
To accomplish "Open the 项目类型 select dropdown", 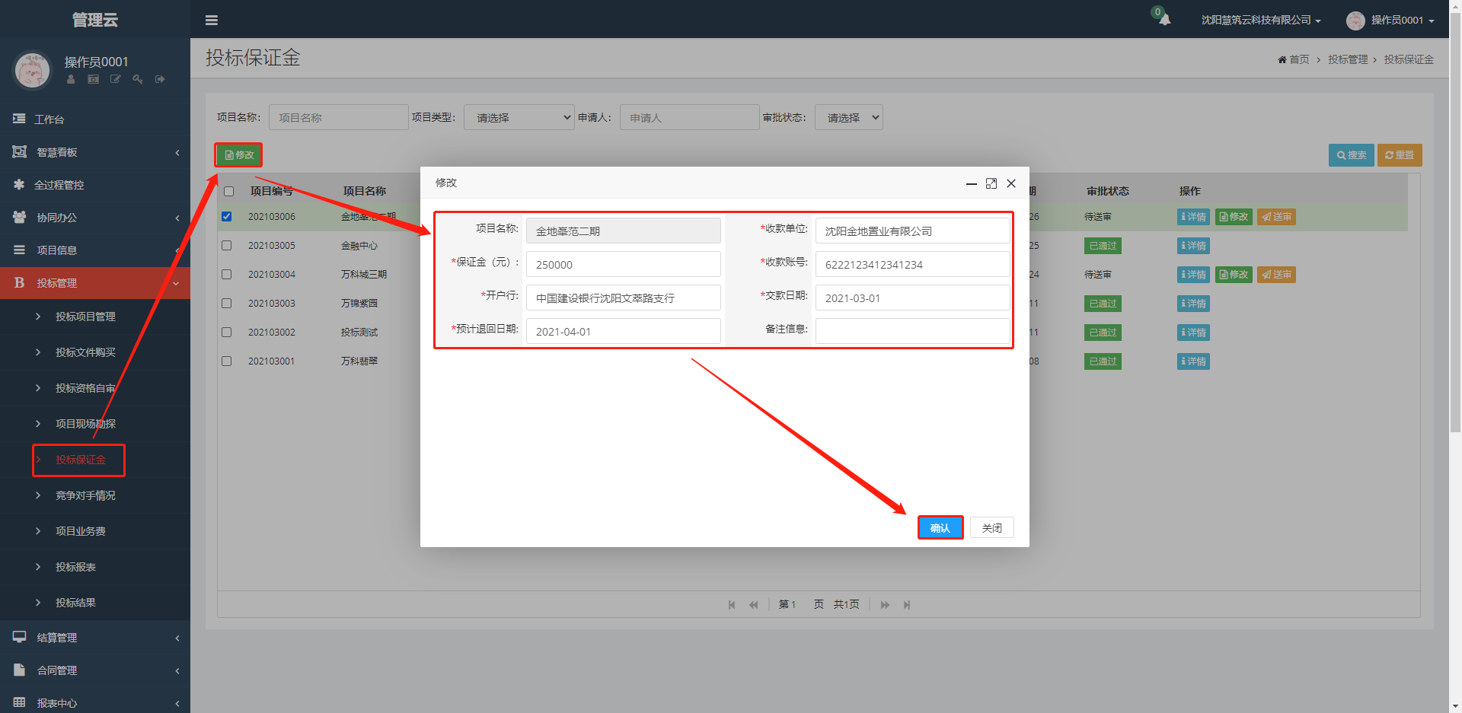I will 519,117.
